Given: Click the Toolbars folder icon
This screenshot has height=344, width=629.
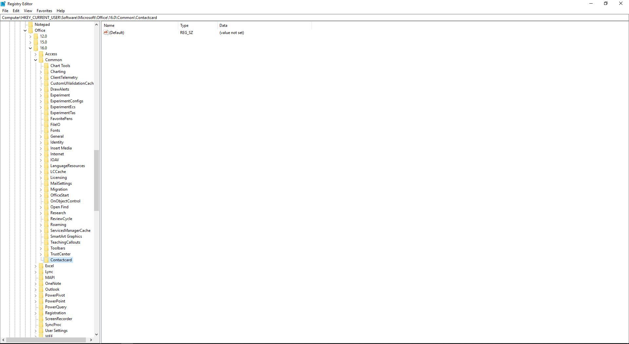Looking at the screenshot, I should [x=46, y=248].
